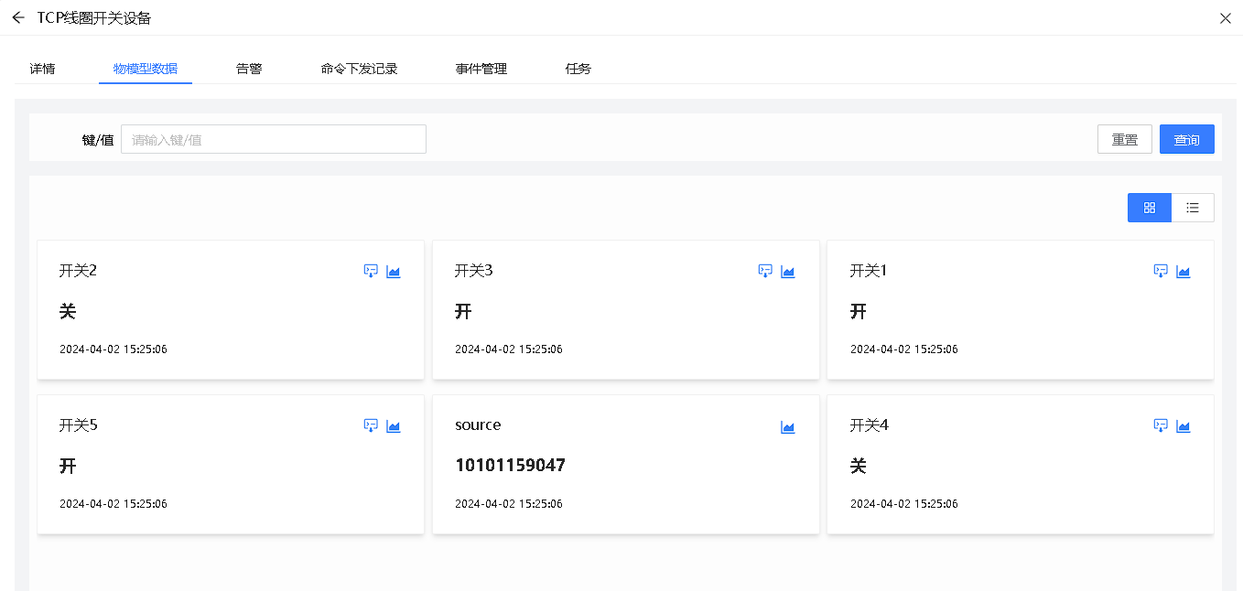1243x591 pixels.
Task: Open the 详情 tab
Action: pos(42,69)
